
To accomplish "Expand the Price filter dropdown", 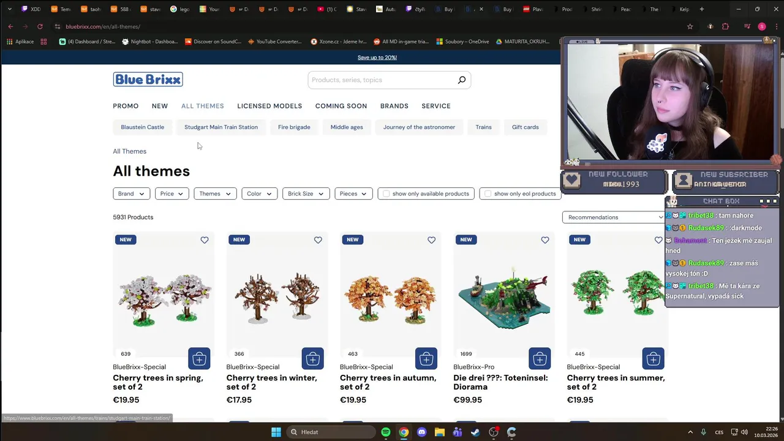I will click(171, 194).
